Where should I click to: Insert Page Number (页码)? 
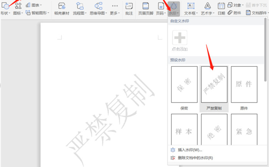pyautogui.click(x=161, y=9)
